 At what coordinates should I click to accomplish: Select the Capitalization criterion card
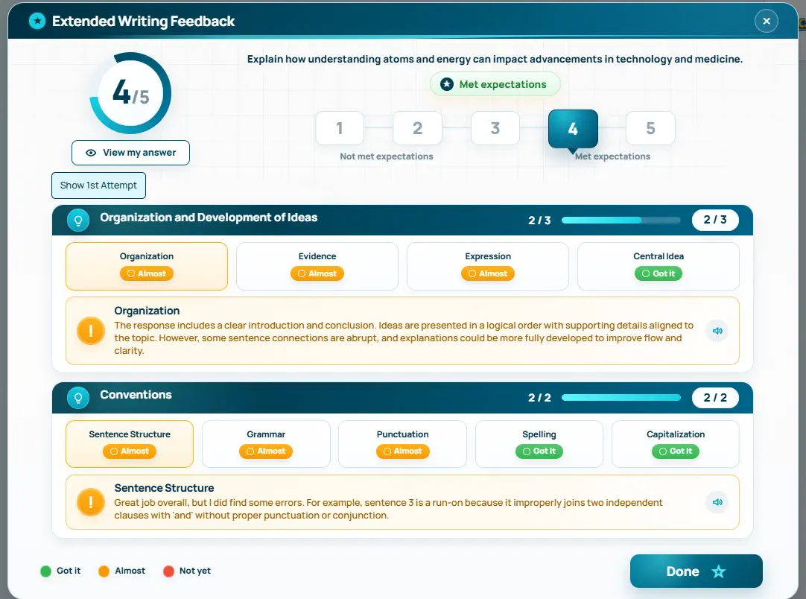pos(676,444)
